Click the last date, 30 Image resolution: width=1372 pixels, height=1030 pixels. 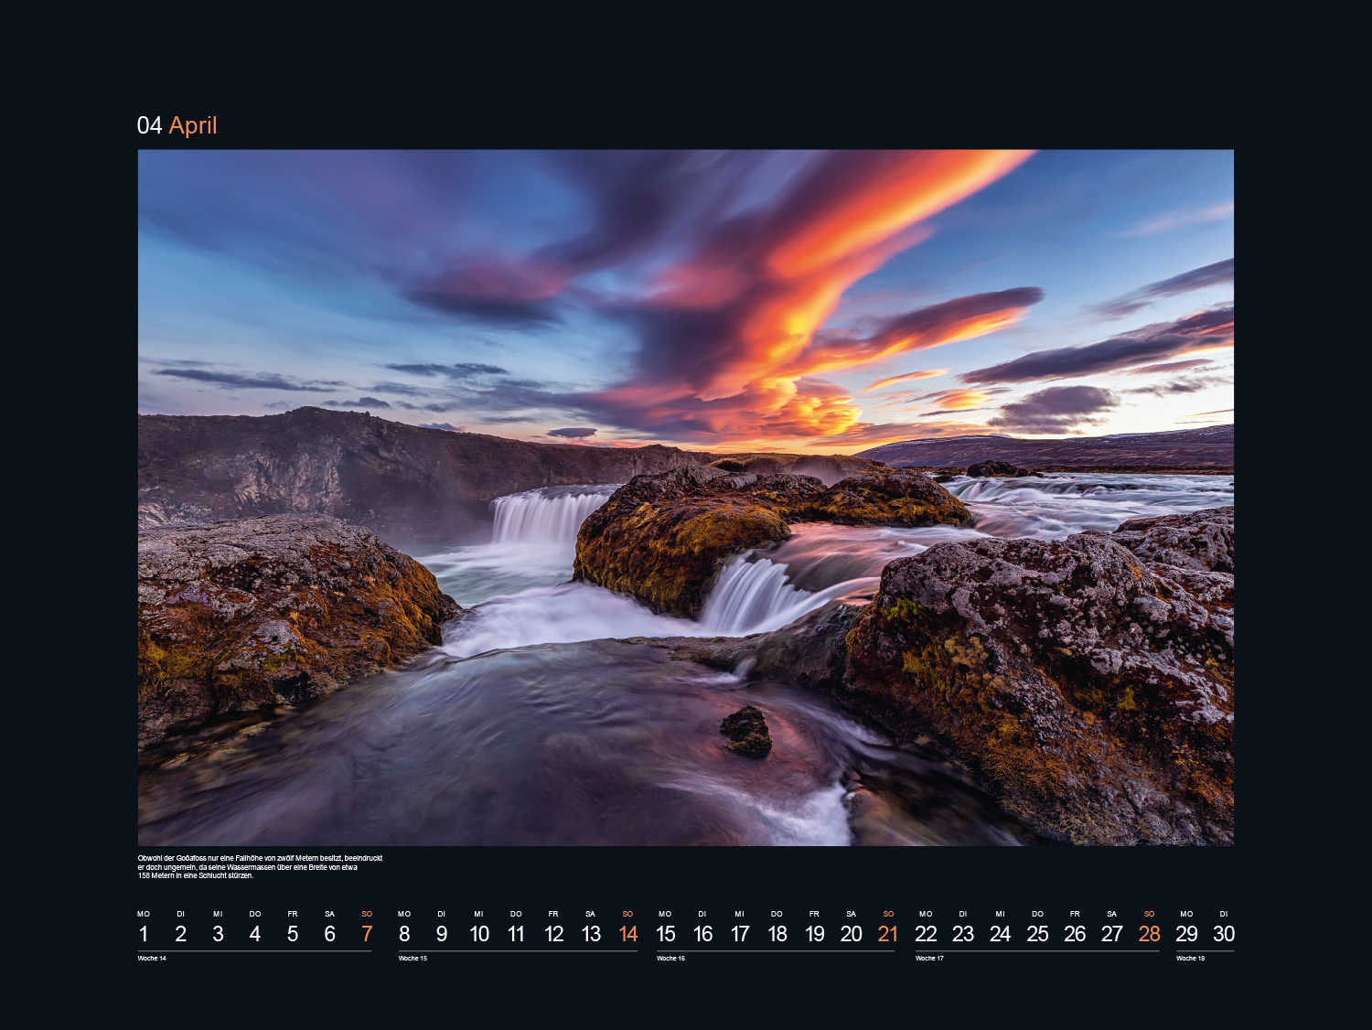coord(1224,934)
